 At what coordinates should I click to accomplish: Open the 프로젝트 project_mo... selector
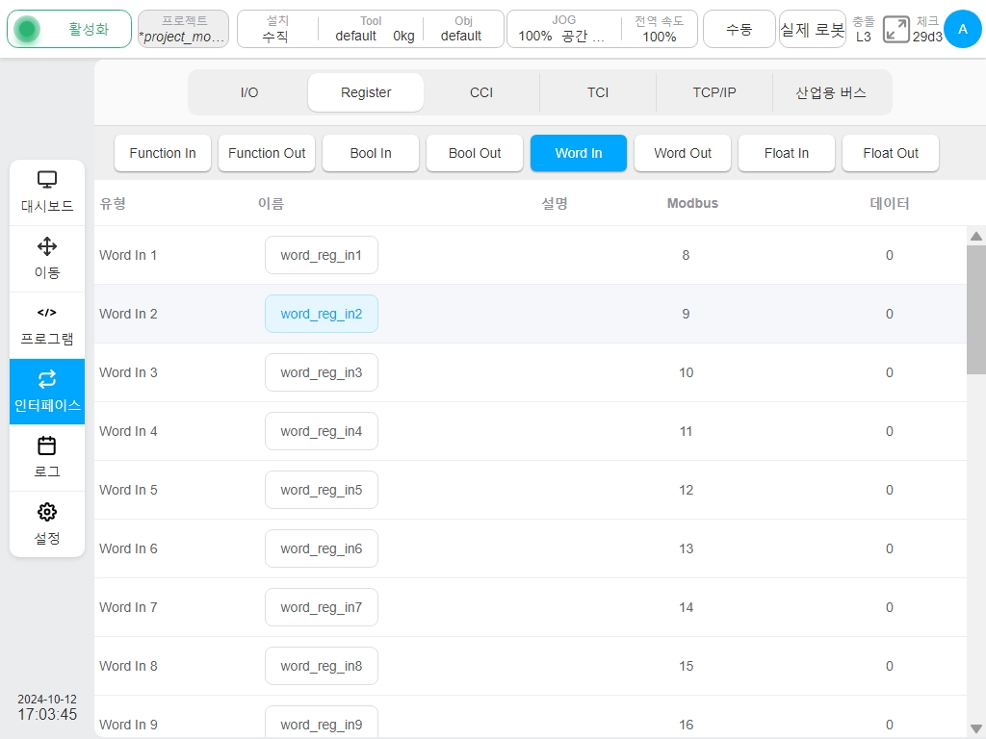coord(183,29)
